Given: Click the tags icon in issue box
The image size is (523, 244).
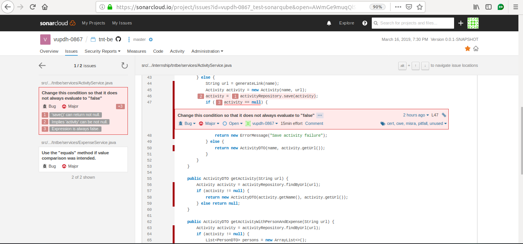Looking at the screenshot, I should click(383, 124).
